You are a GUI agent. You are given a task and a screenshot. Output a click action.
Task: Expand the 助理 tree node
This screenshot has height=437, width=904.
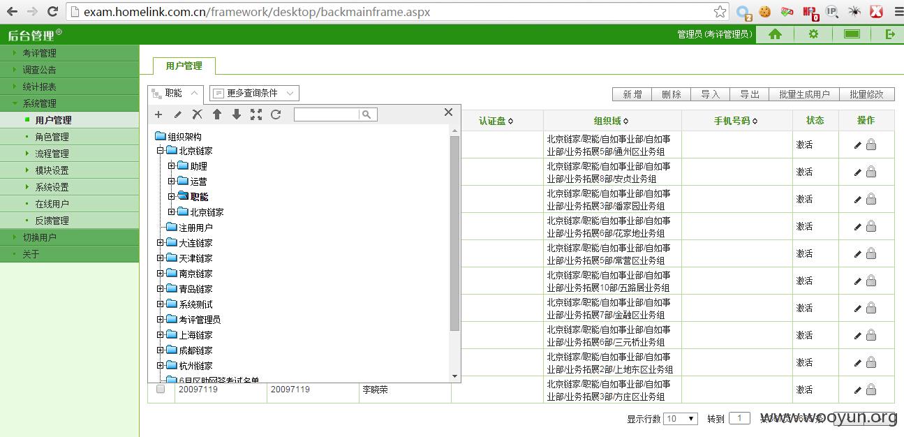coord(171,166)
